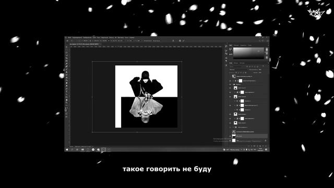Screen dimensions: 334x188
Task: Add a layer mask from the layers panel
Action: coord(254,146)
